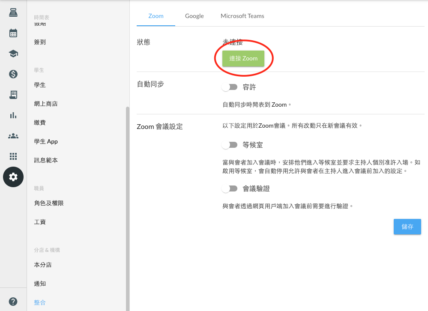Open 工資 menu item
The image size is (428, 311).
pos(40,222)
